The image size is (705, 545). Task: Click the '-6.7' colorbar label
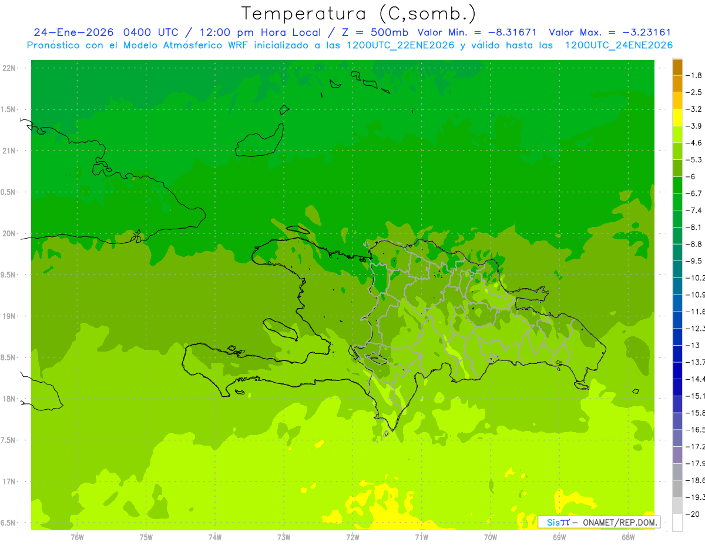click(x=694, y=193)
